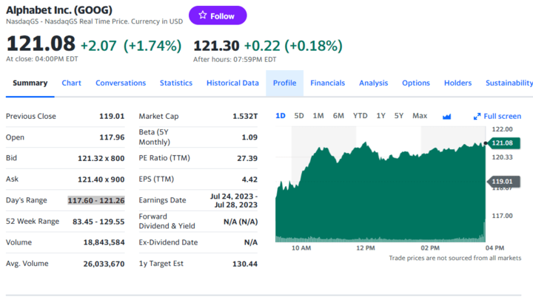Click the Ex-Dividend Date N/A value
The image size is (533, 305).
(250, 242)
